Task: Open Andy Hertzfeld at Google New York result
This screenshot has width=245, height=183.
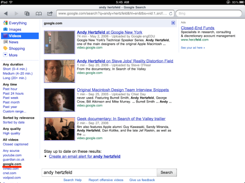Action: (x=109, y=32)
